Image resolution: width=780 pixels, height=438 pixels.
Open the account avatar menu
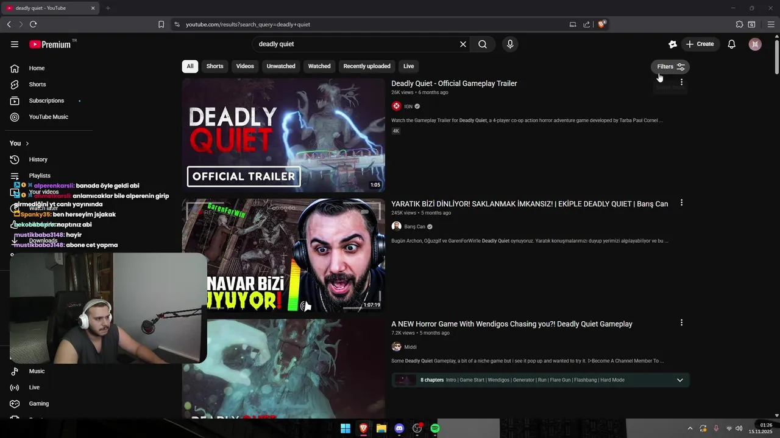pyautogui.click(x=755, y=44)
